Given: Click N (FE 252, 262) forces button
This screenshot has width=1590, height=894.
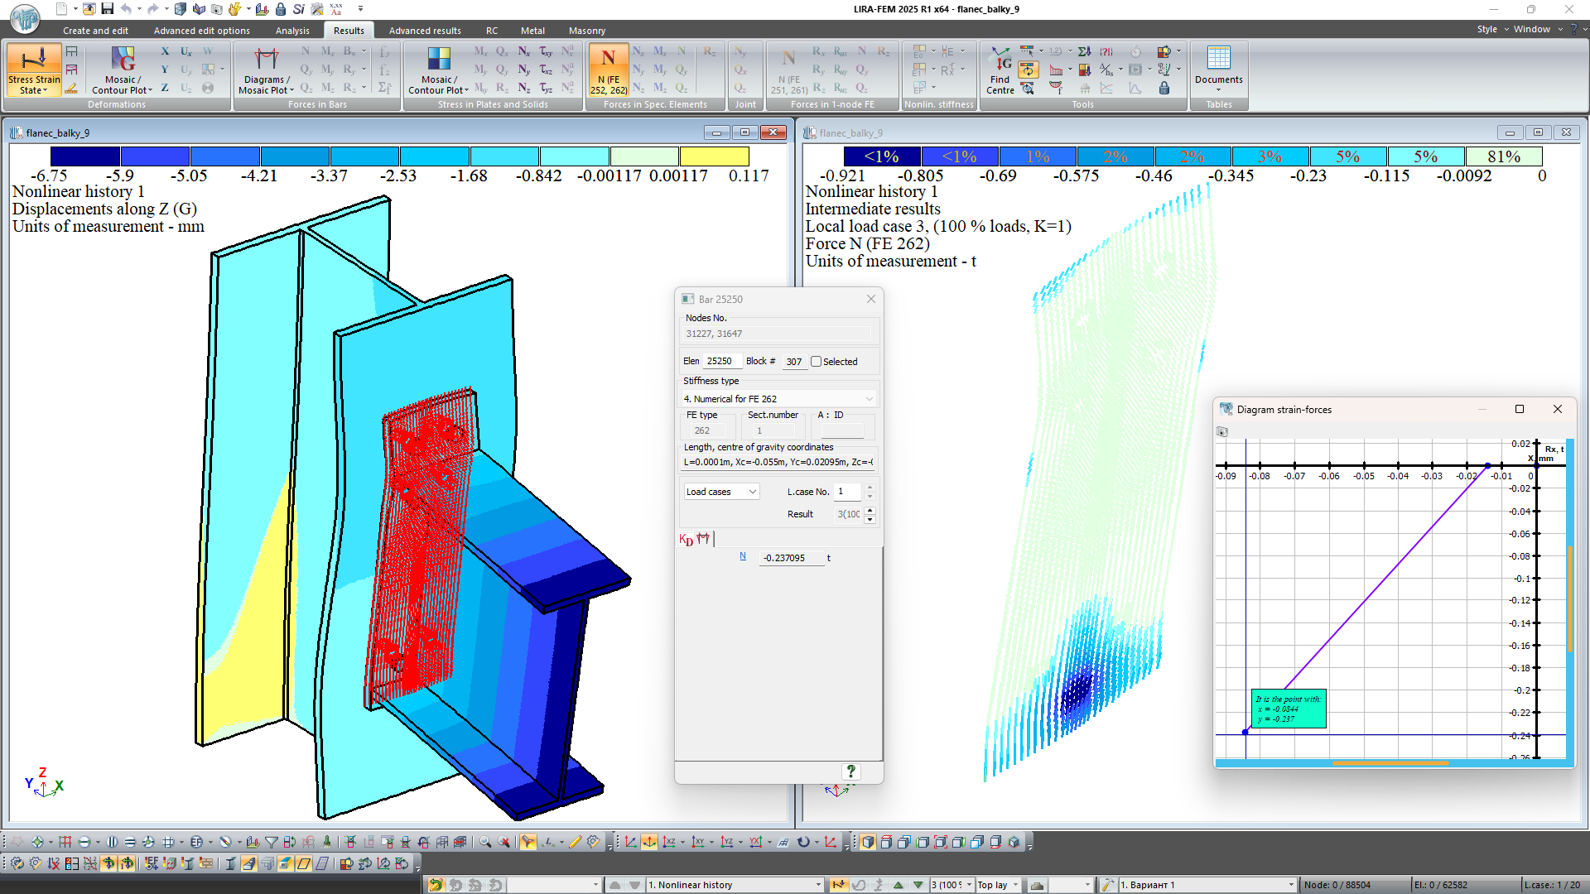Looking at the screenshot, I should point(609,70).
